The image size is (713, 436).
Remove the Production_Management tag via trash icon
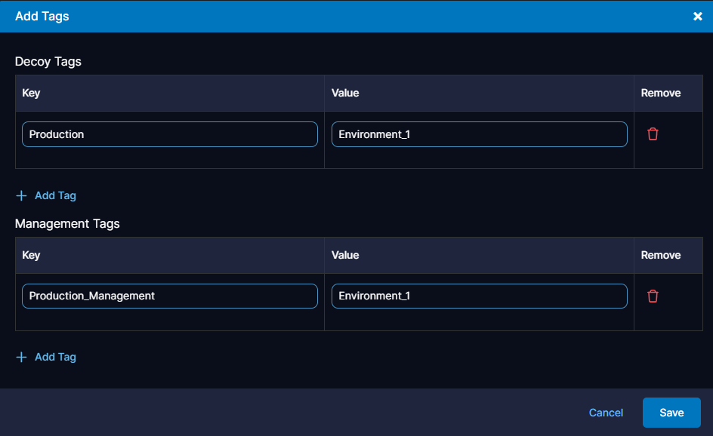point(653,296)
